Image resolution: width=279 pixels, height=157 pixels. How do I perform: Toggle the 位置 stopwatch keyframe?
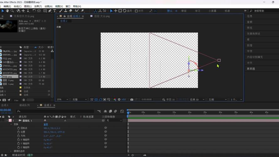pyautogui.click(x=19, y=132)
